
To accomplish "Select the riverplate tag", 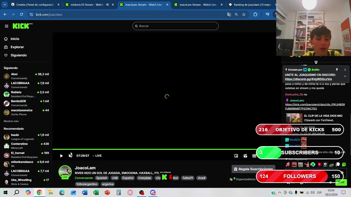I will pyautogui.click(x=145, y=178).
